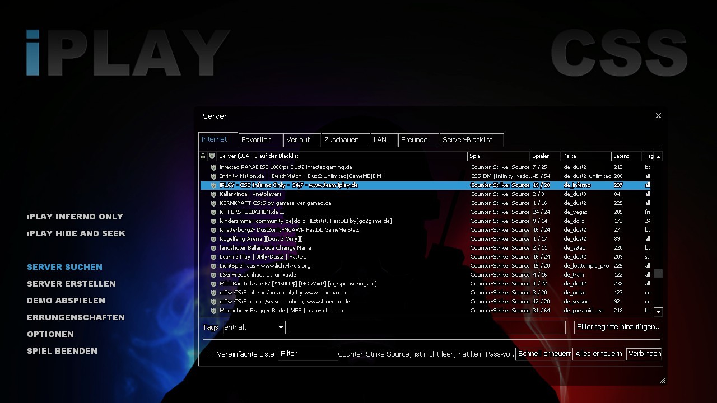Switch to the LAN tab
Image resolution: width=717 pixels, height=403 pixels.
click(x=384, y=140)
